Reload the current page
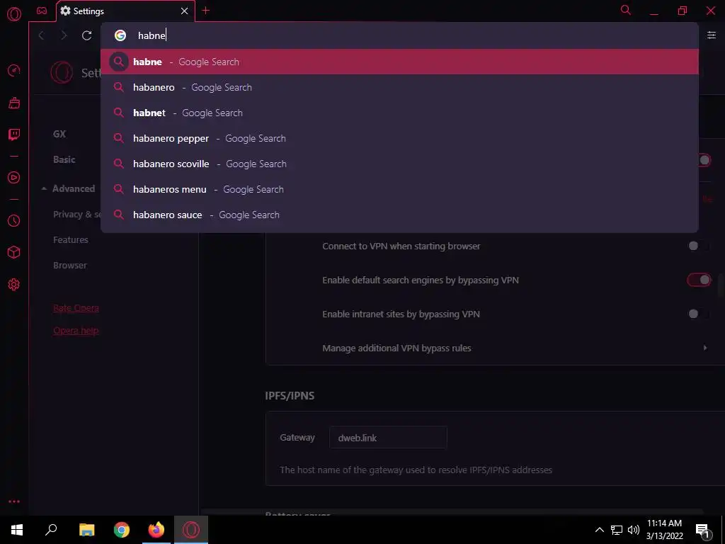 click(86, 35)
